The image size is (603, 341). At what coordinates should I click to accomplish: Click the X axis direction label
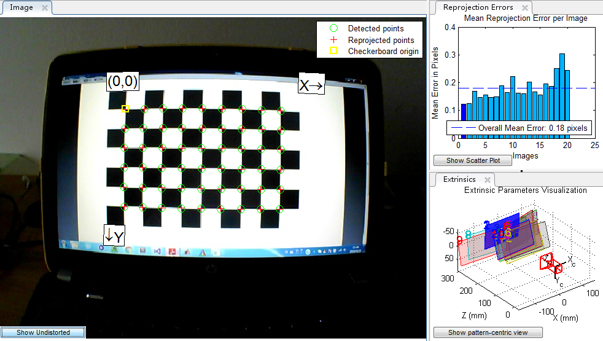(311, 85)
